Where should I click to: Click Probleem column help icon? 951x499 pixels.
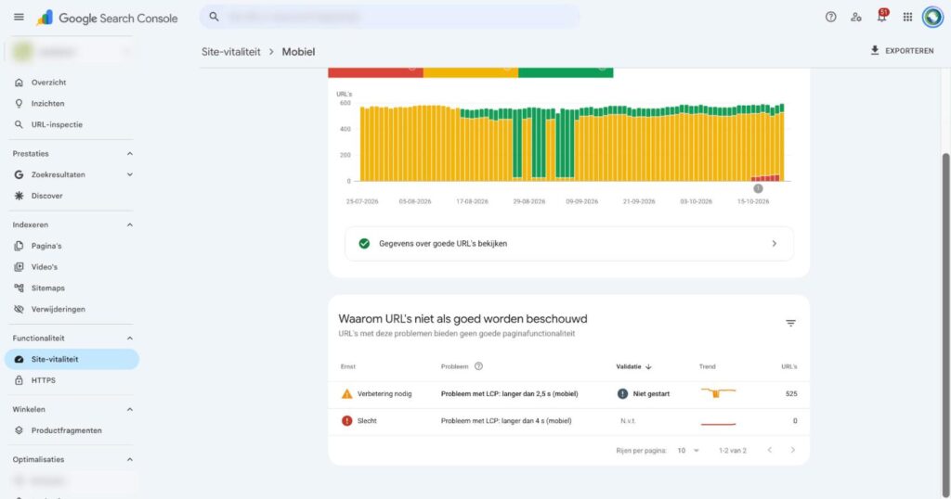[x=478, y=366]
